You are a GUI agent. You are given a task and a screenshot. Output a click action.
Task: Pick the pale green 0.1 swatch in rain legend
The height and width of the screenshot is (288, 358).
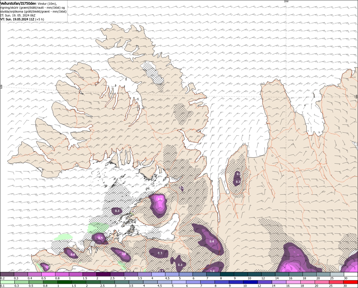(7, 282)
